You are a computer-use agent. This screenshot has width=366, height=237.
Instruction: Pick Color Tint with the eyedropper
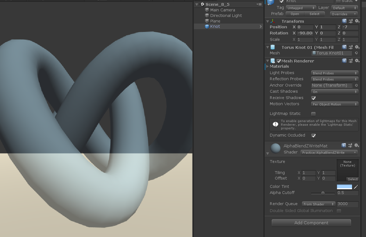[356, 187]
